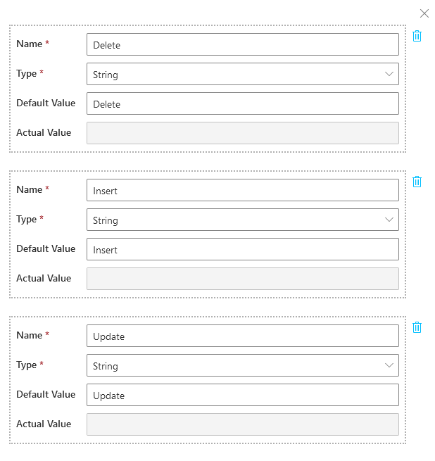Click the chevron arrow in third Type box
This screenshot has width=435, height=461.
[x=389, y=366]
